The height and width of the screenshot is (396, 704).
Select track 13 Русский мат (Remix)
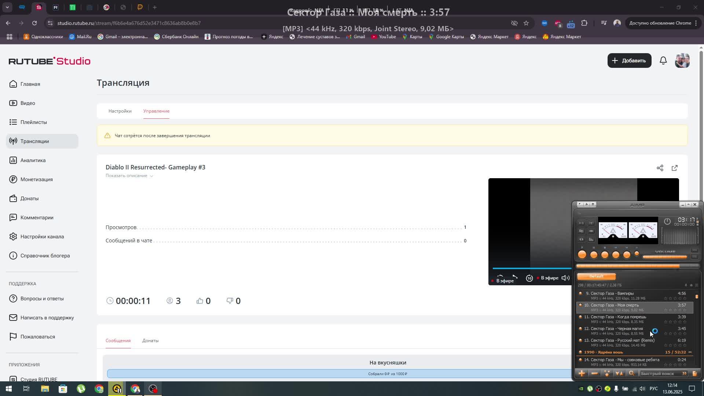click(x=635, y=342)
